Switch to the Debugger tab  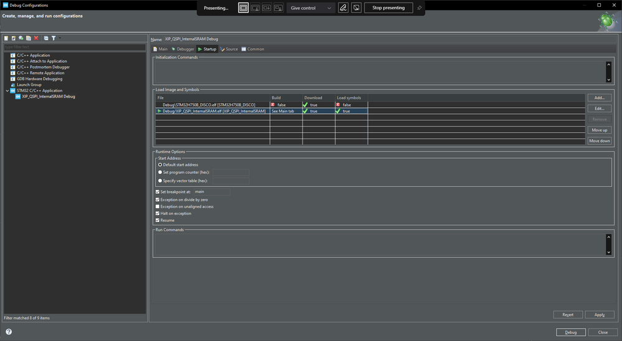pyautogui.click(x=182, y=49)
